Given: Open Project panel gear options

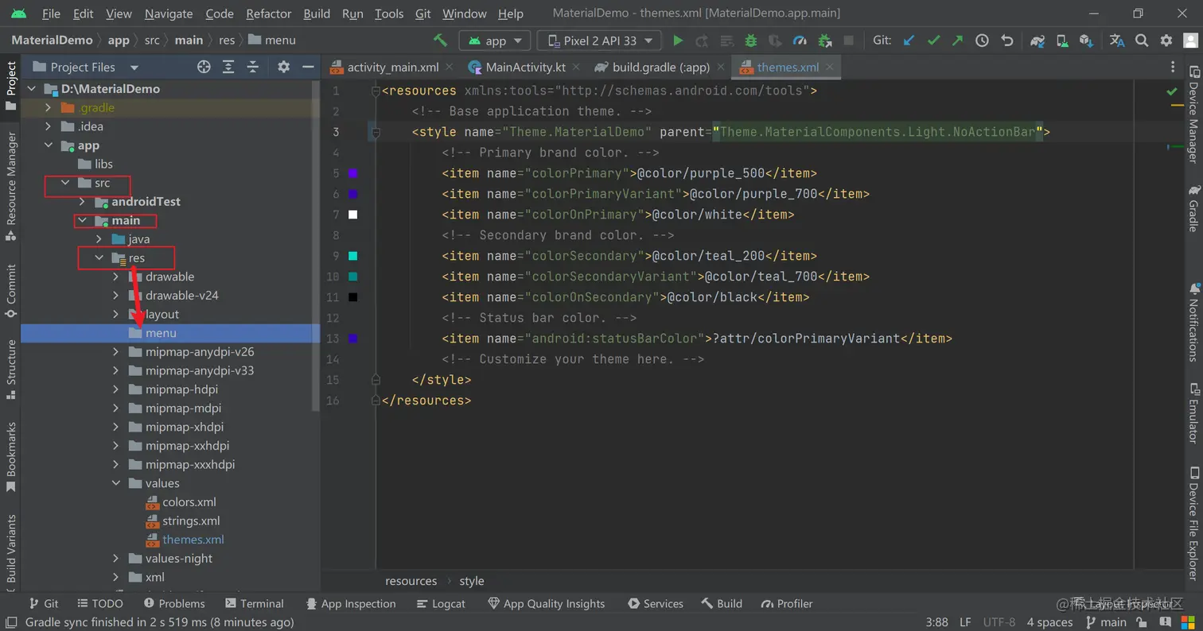Looking at the screenshot, I should (284, 68).
